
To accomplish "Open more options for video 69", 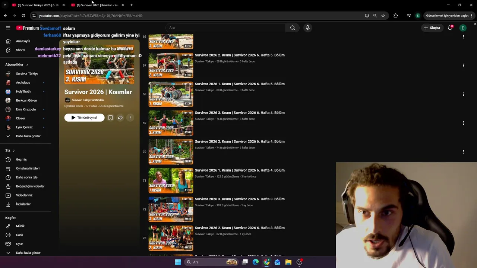I will tap(464, 123).
